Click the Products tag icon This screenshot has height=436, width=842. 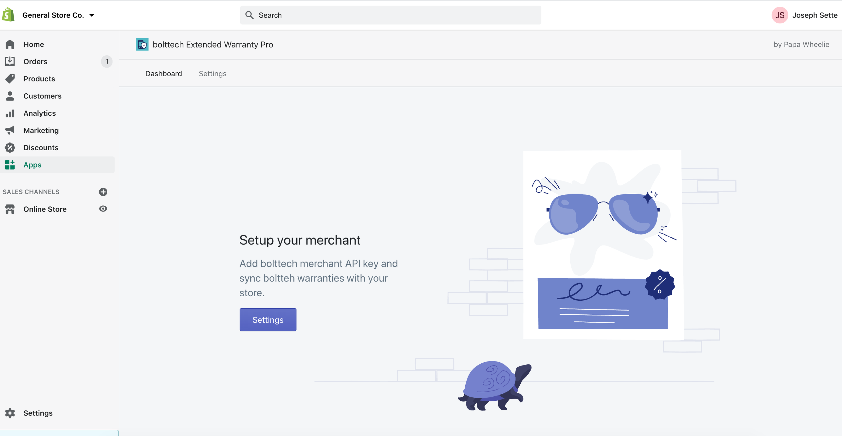(x=10, y=78)
